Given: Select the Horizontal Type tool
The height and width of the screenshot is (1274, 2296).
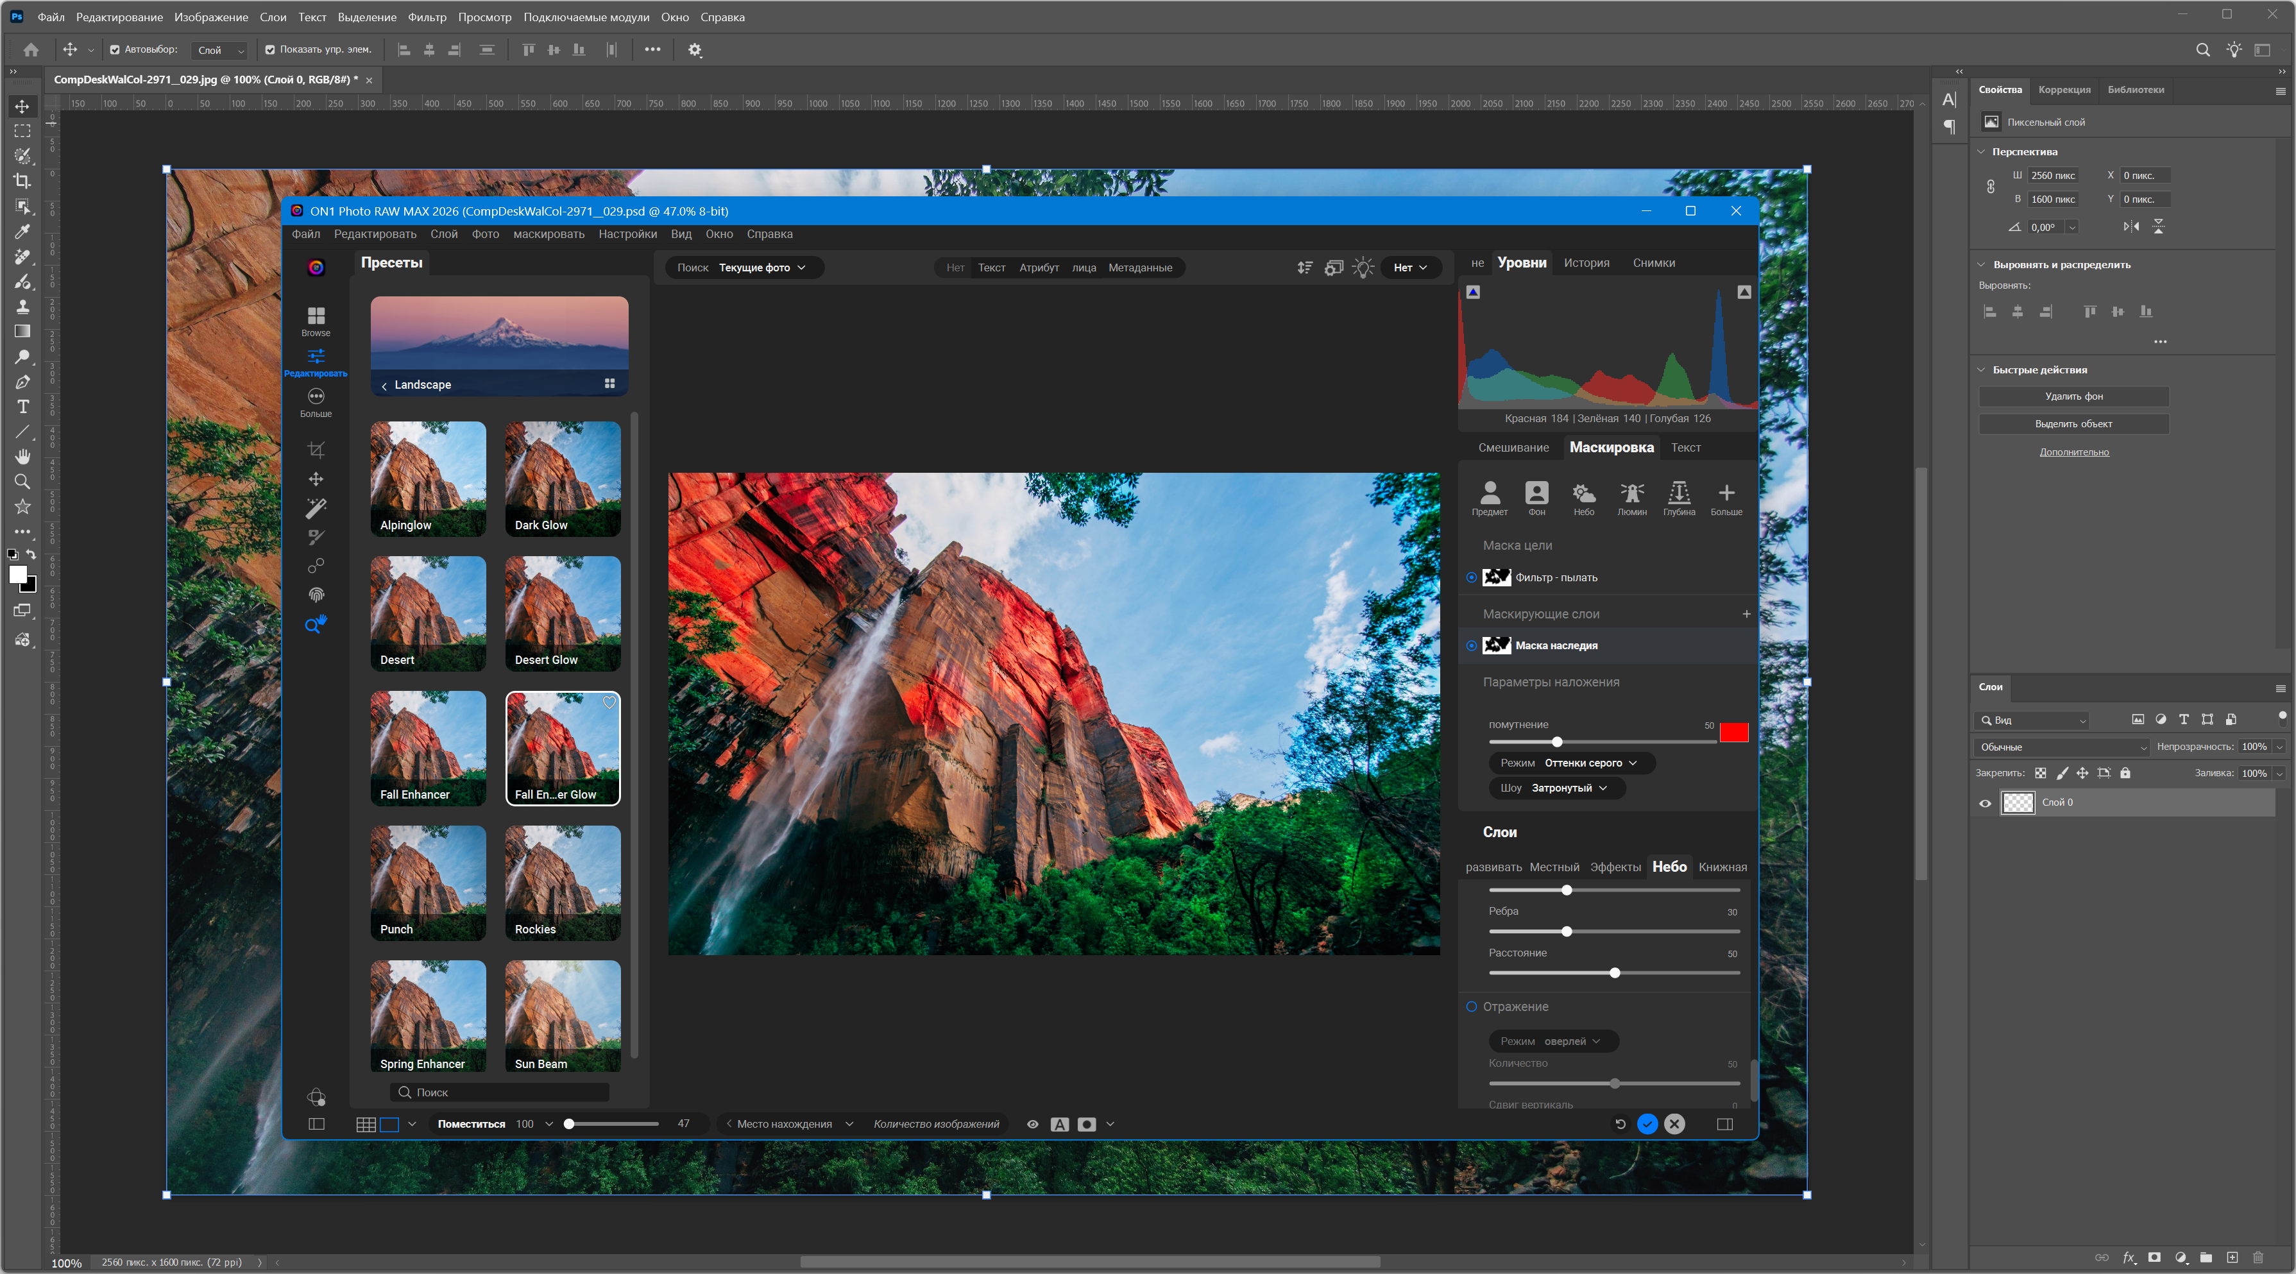Looking at the screenshot, I should click(22, 407).
